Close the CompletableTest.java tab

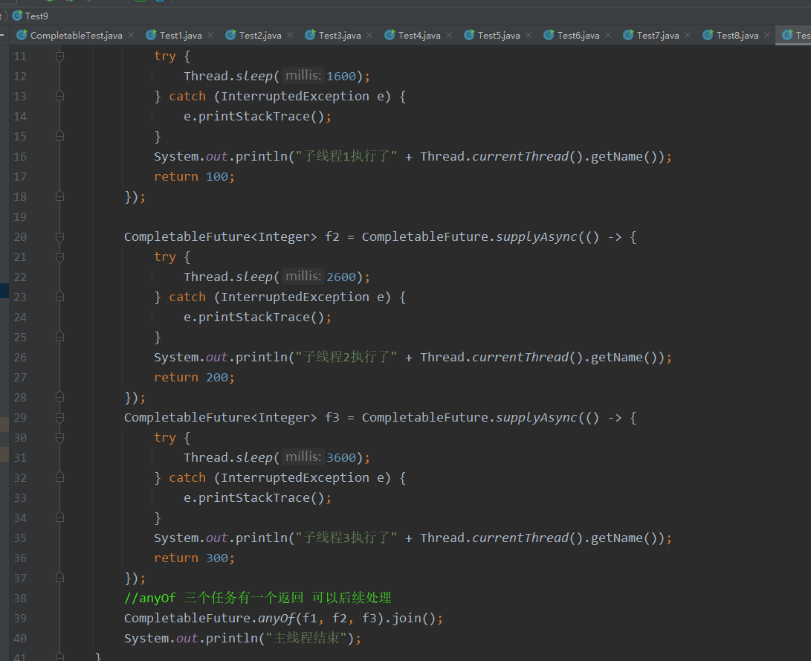131,35
